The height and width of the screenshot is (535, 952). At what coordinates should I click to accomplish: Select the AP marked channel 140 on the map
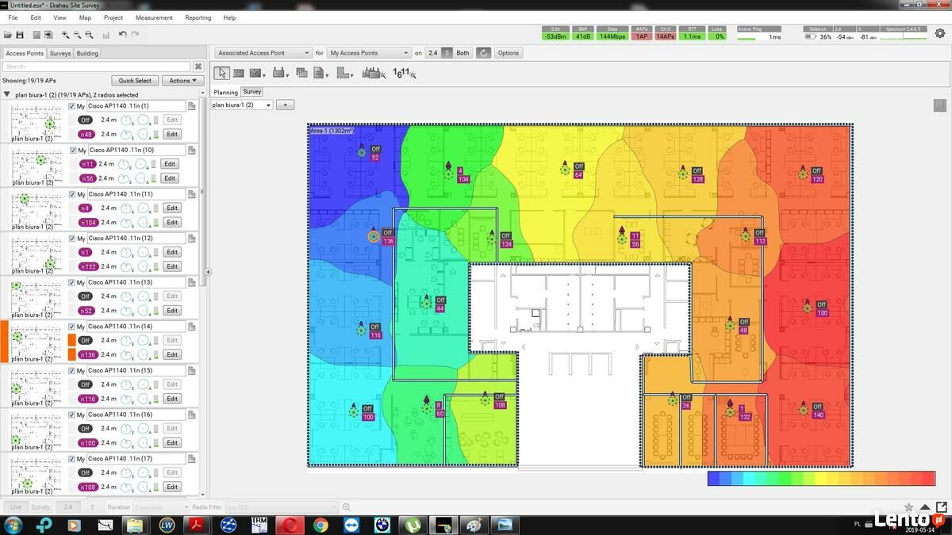(x=804, y=409)
